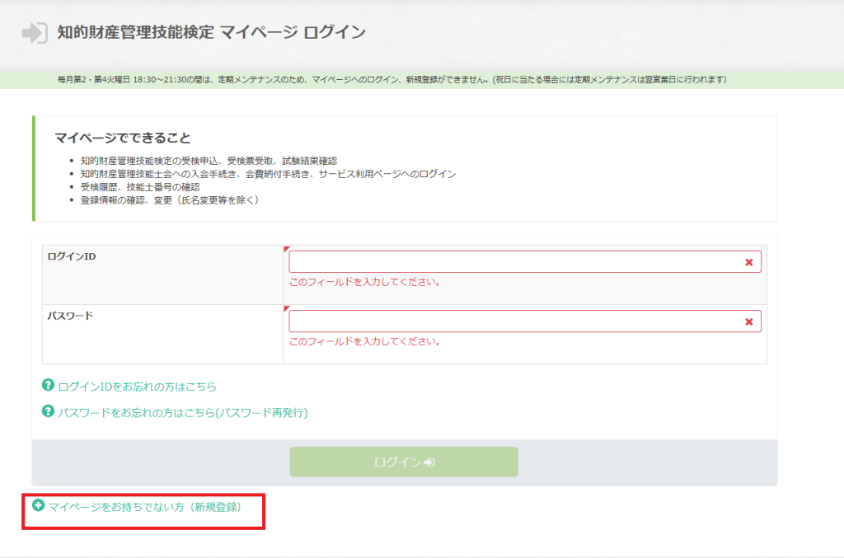Click the page title 知的財産管理技能検定 マイページ ログイン
This screenshot has width=844, height=558.
point(211,33)
